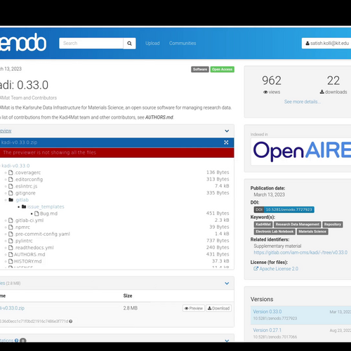Download the kadi-v0.33.0.zip file
Viewport: 351px width, 351px height.
pyautogui.click(x=218, y=308)
